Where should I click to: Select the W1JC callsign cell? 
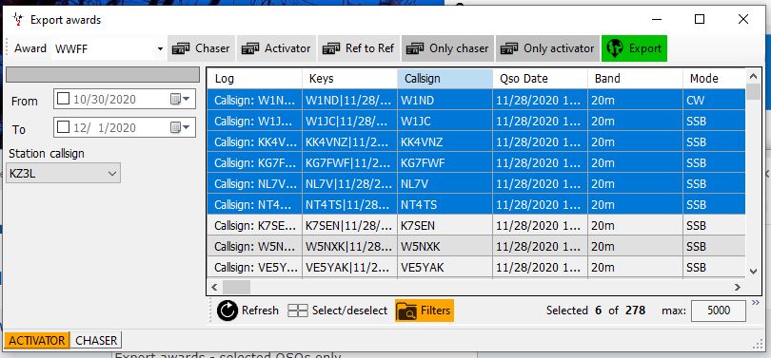point(445,122)
